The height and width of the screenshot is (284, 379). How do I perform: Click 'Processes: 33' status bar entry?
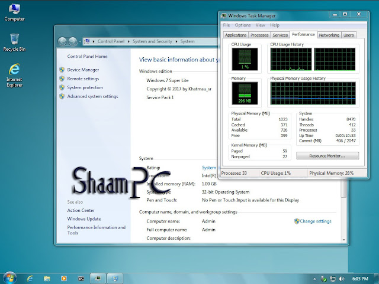tap(234, 173)
